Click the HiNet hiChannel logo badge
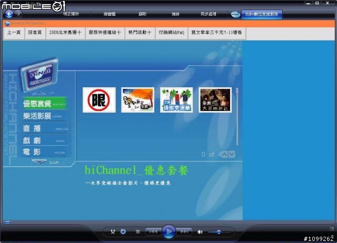Screen dimensions: 337x243 [40, 75]
